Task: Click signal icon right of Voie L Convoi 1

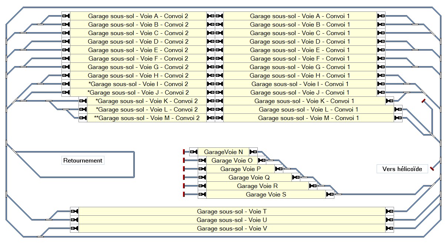Action: (398, 109)
